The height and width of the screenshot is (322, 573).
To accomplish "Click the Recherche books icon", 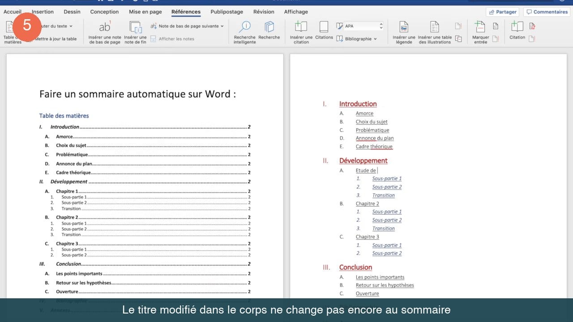I will coord(269,27).
